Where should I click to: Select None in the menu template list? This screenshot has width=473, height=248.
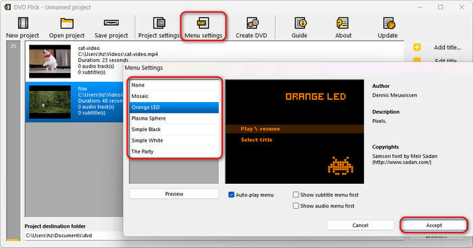(x=174, y=85)
